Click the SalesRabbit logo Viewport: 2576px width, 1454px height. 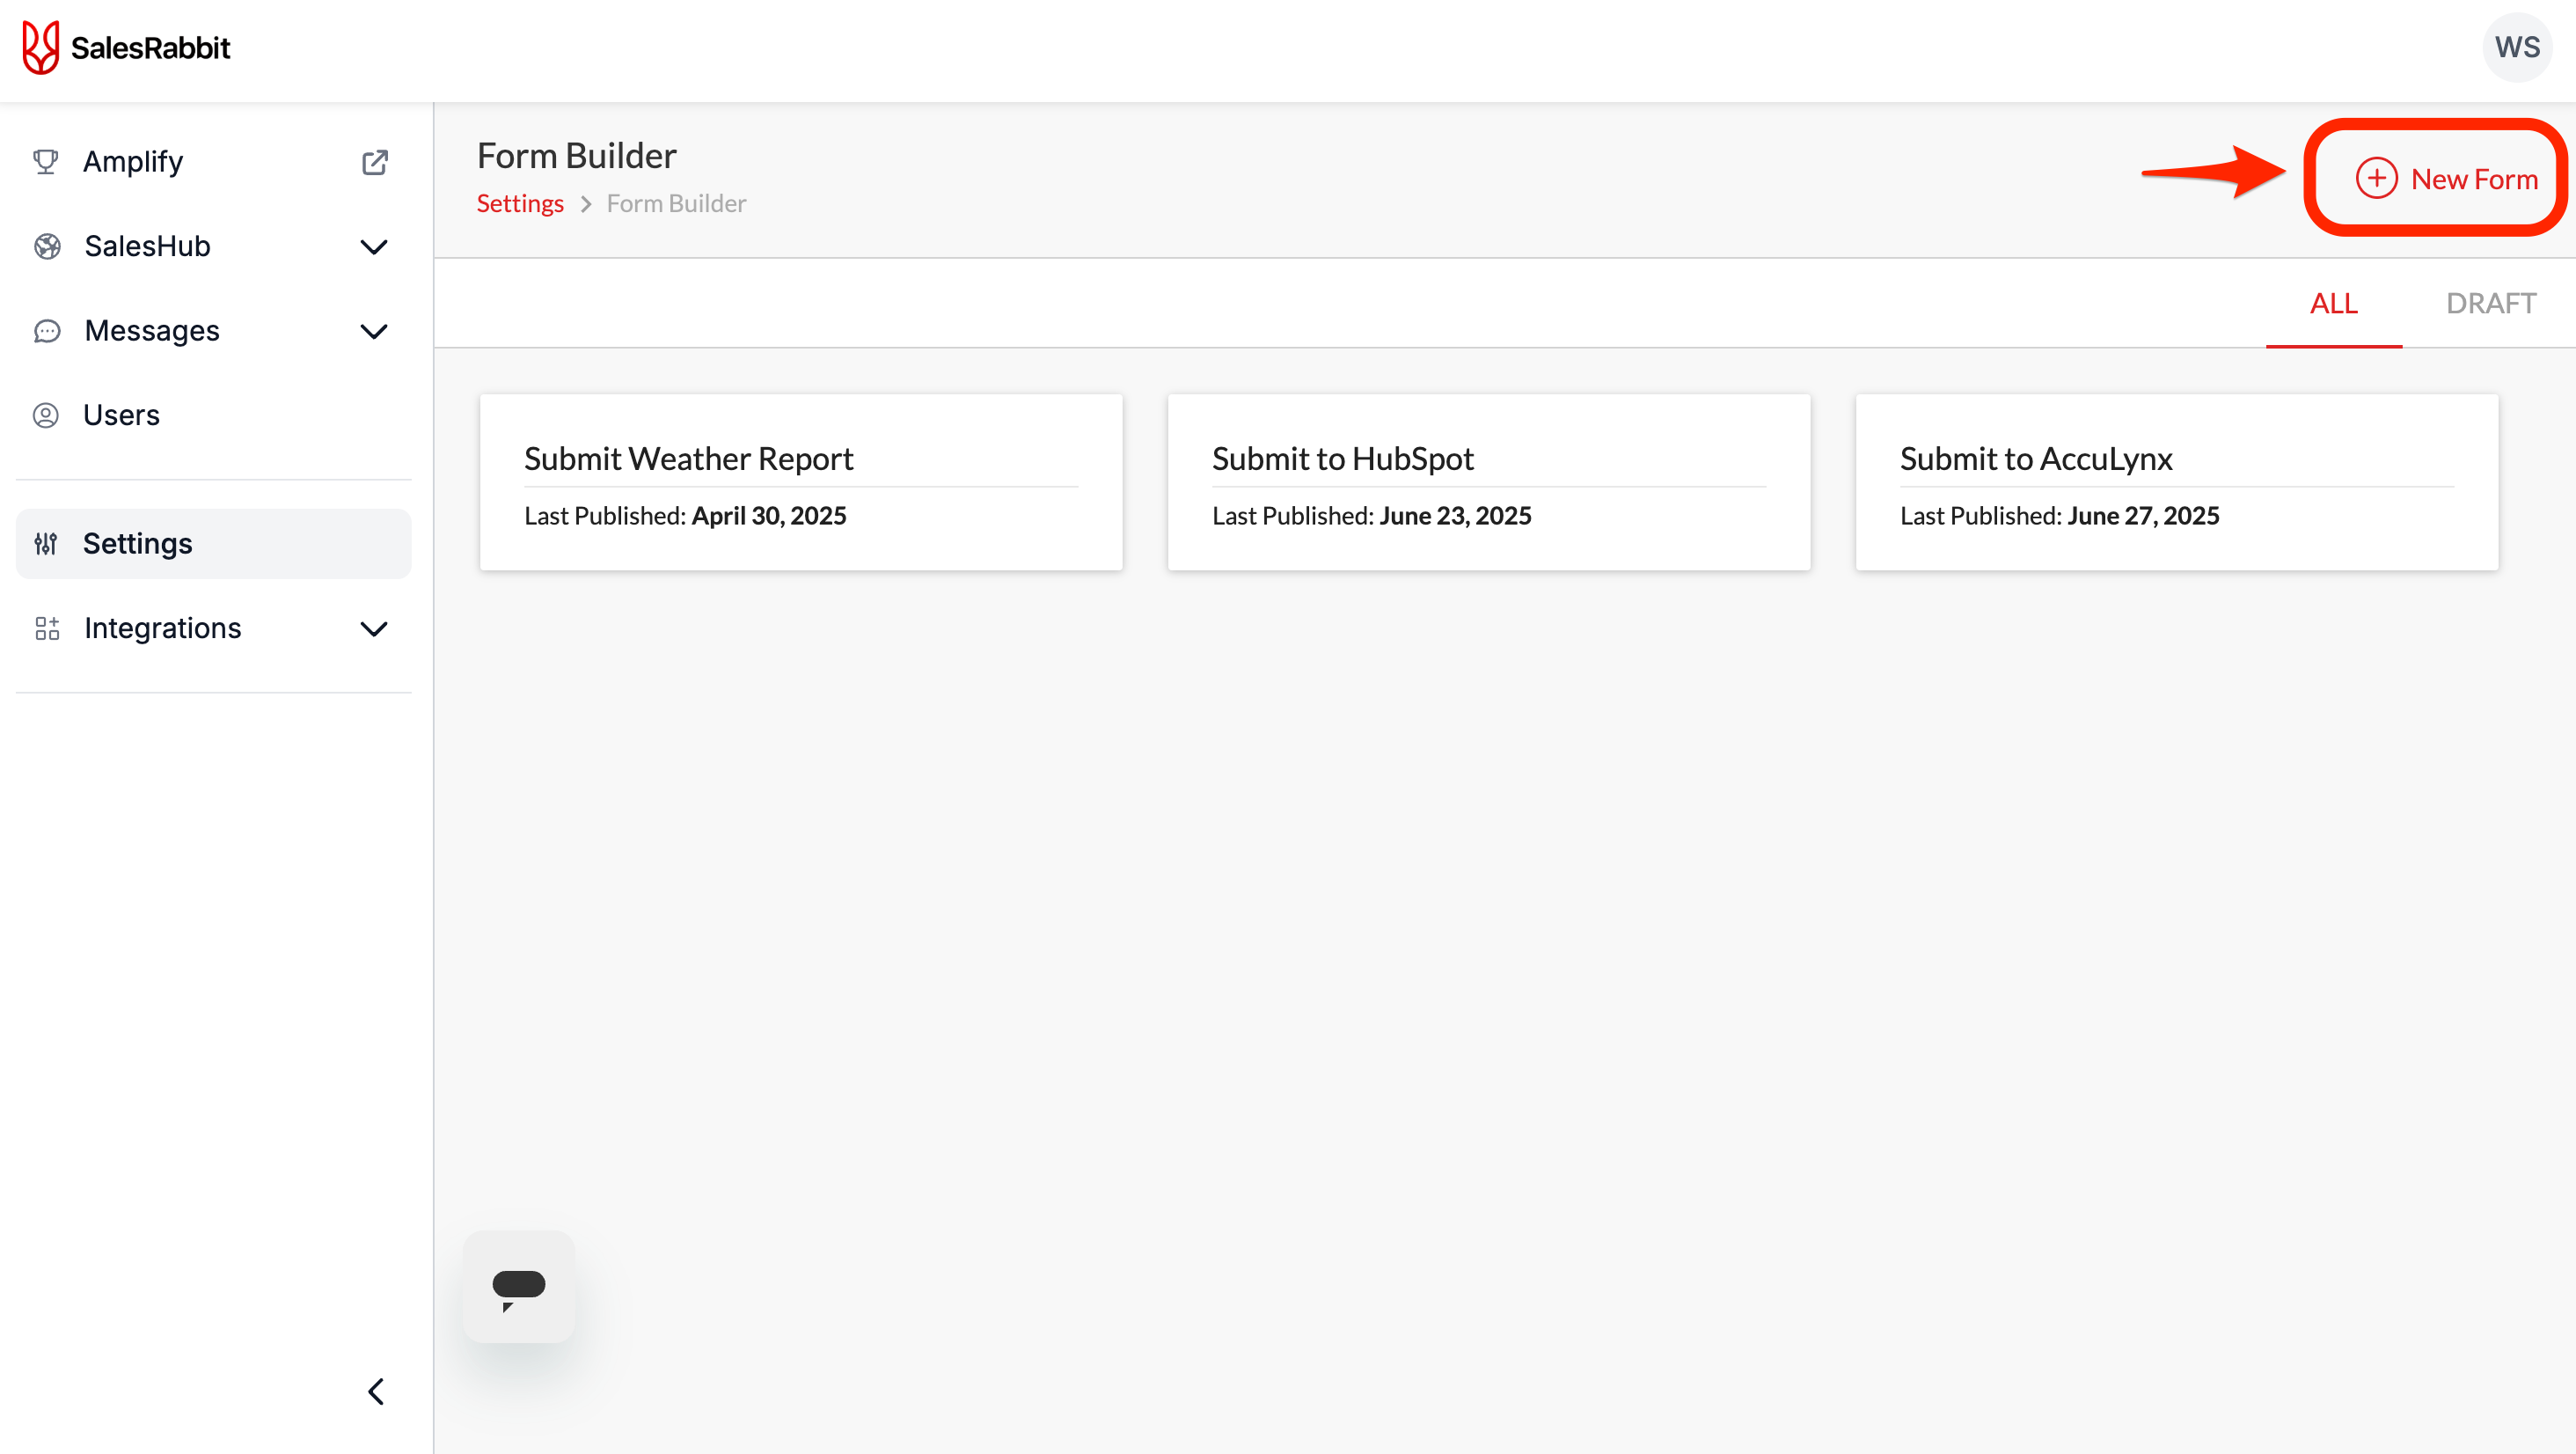(x=126, y=47)
